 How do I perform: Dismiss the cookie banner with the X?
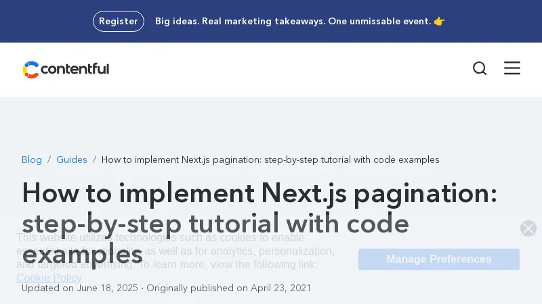coord(528,228)
